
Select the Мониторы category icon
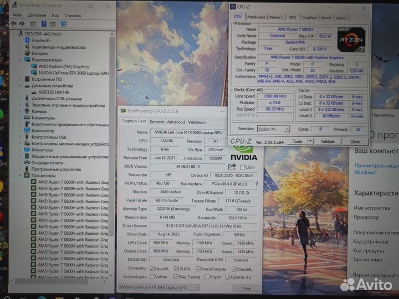click(27, 149)
